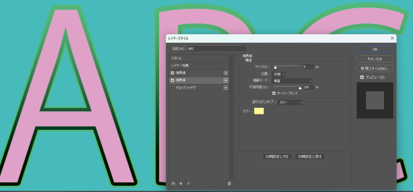Image resolution: width=413 pixels, height=192 pixels.
Task: Close the レイヤースタイル dialog with X
Action: click(392, 38)
